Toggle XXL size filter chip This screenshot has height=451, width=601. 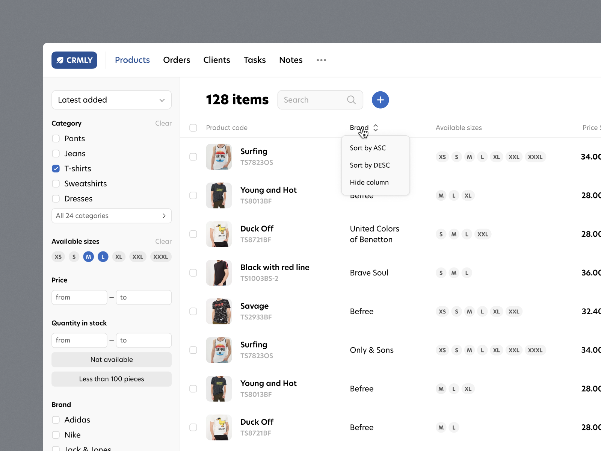click(138, 257)
